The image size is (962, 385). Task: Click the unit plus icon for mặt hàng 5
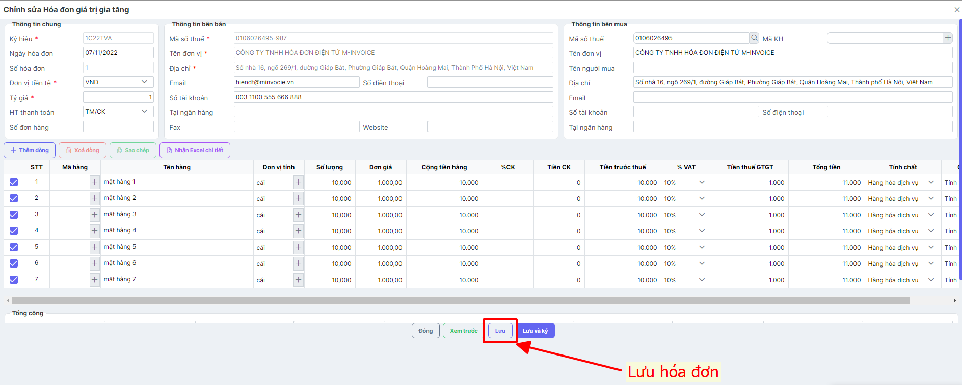[298, 247]
